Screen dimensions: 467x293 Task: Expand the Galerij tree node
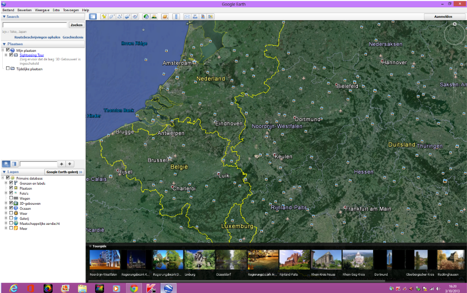click(6, 218)
